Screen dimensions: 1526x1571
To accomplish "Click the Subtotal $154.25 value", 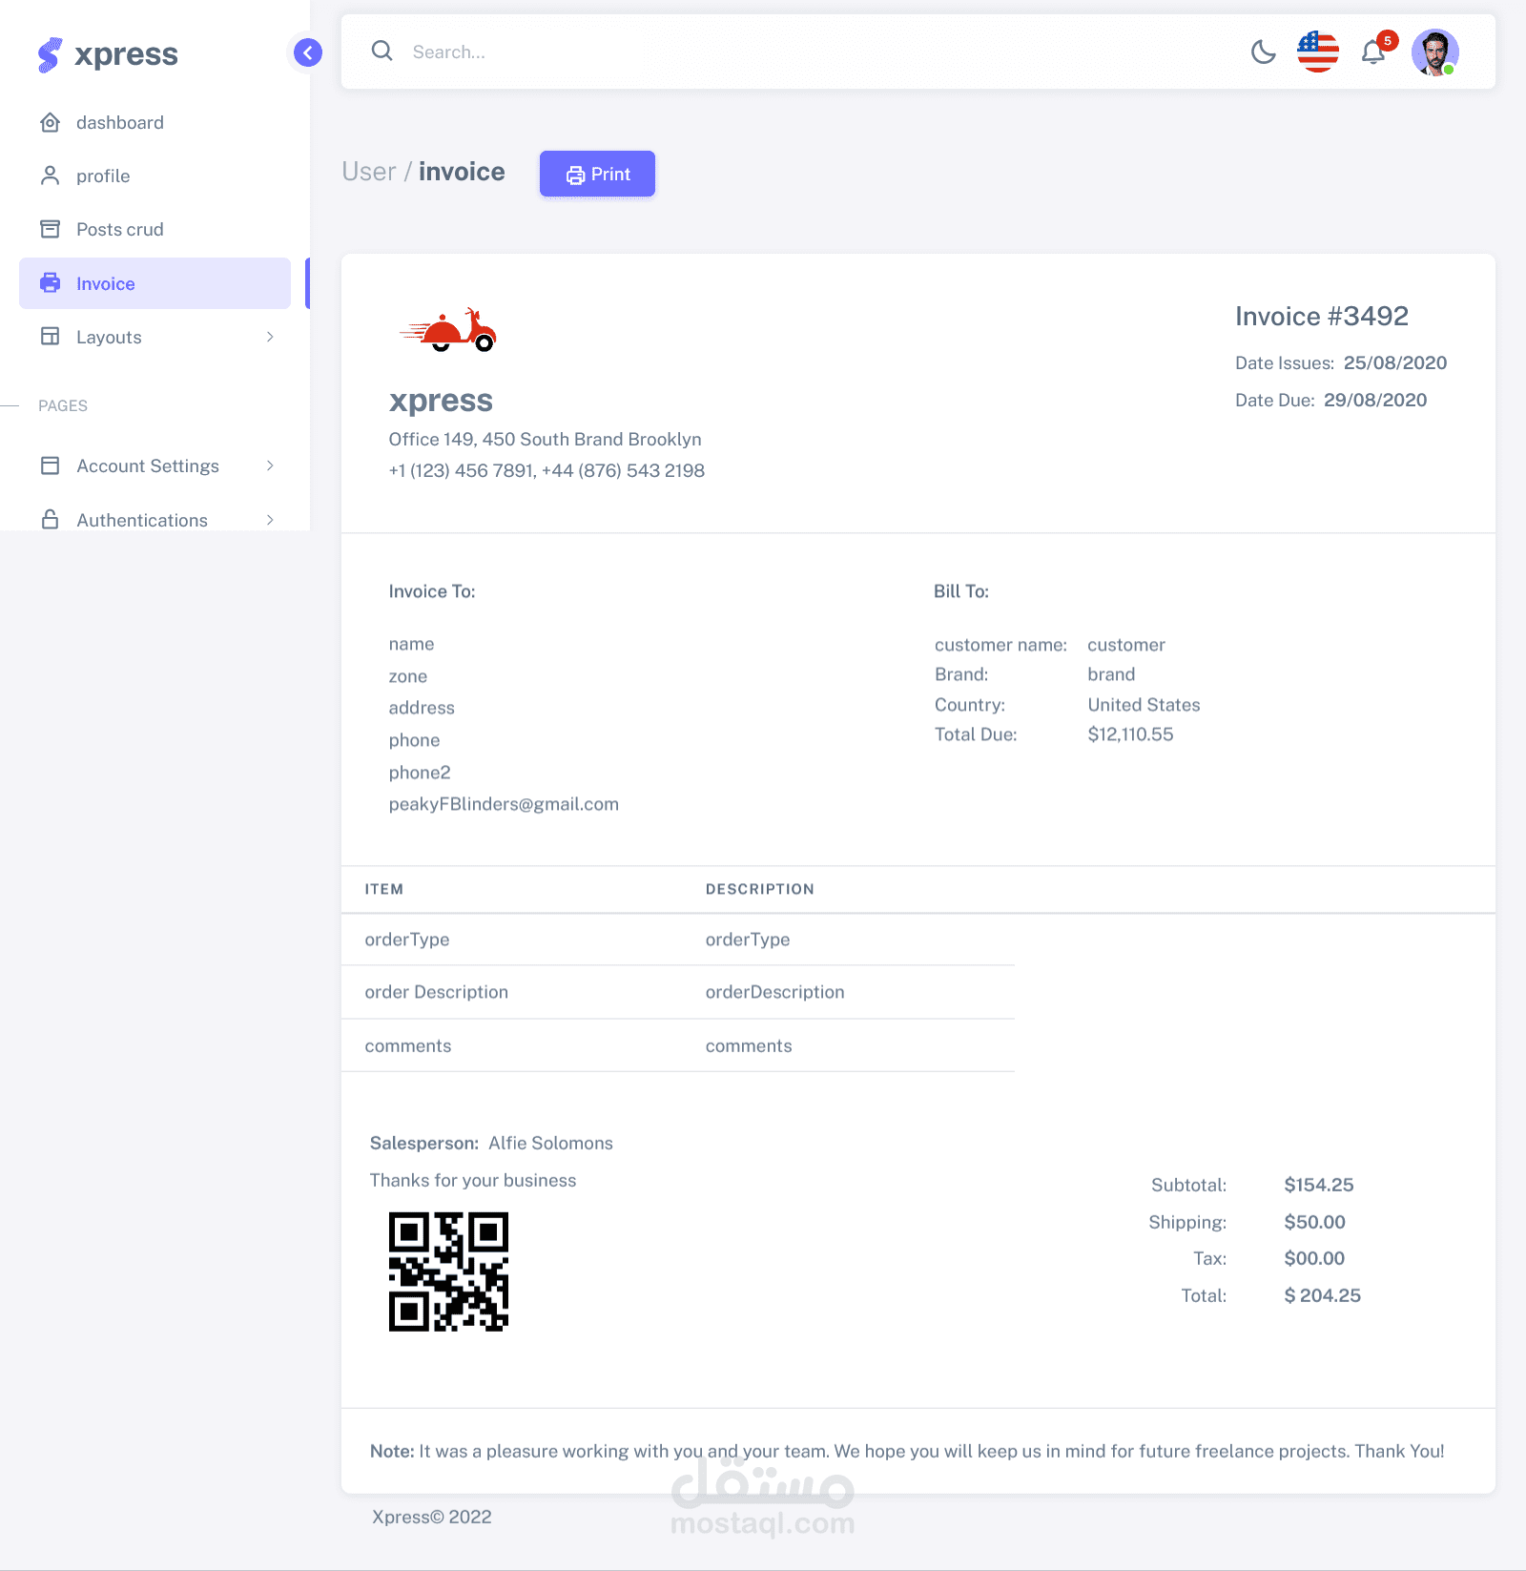I will pyautogui.click(x=1318, y=1185).
